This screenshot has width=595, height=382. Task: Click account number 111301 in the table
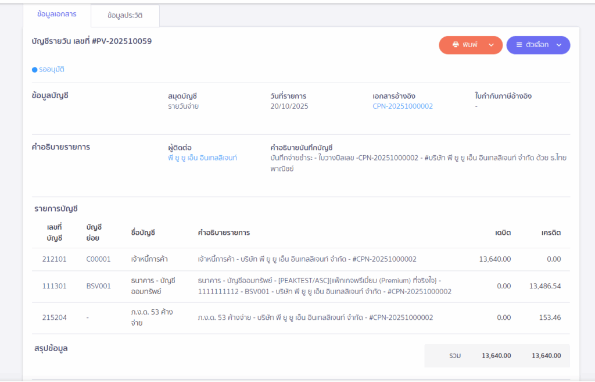54,286
